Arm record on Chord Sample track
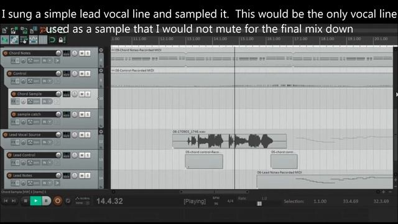 pyautogui.click(x=14, y=94)
